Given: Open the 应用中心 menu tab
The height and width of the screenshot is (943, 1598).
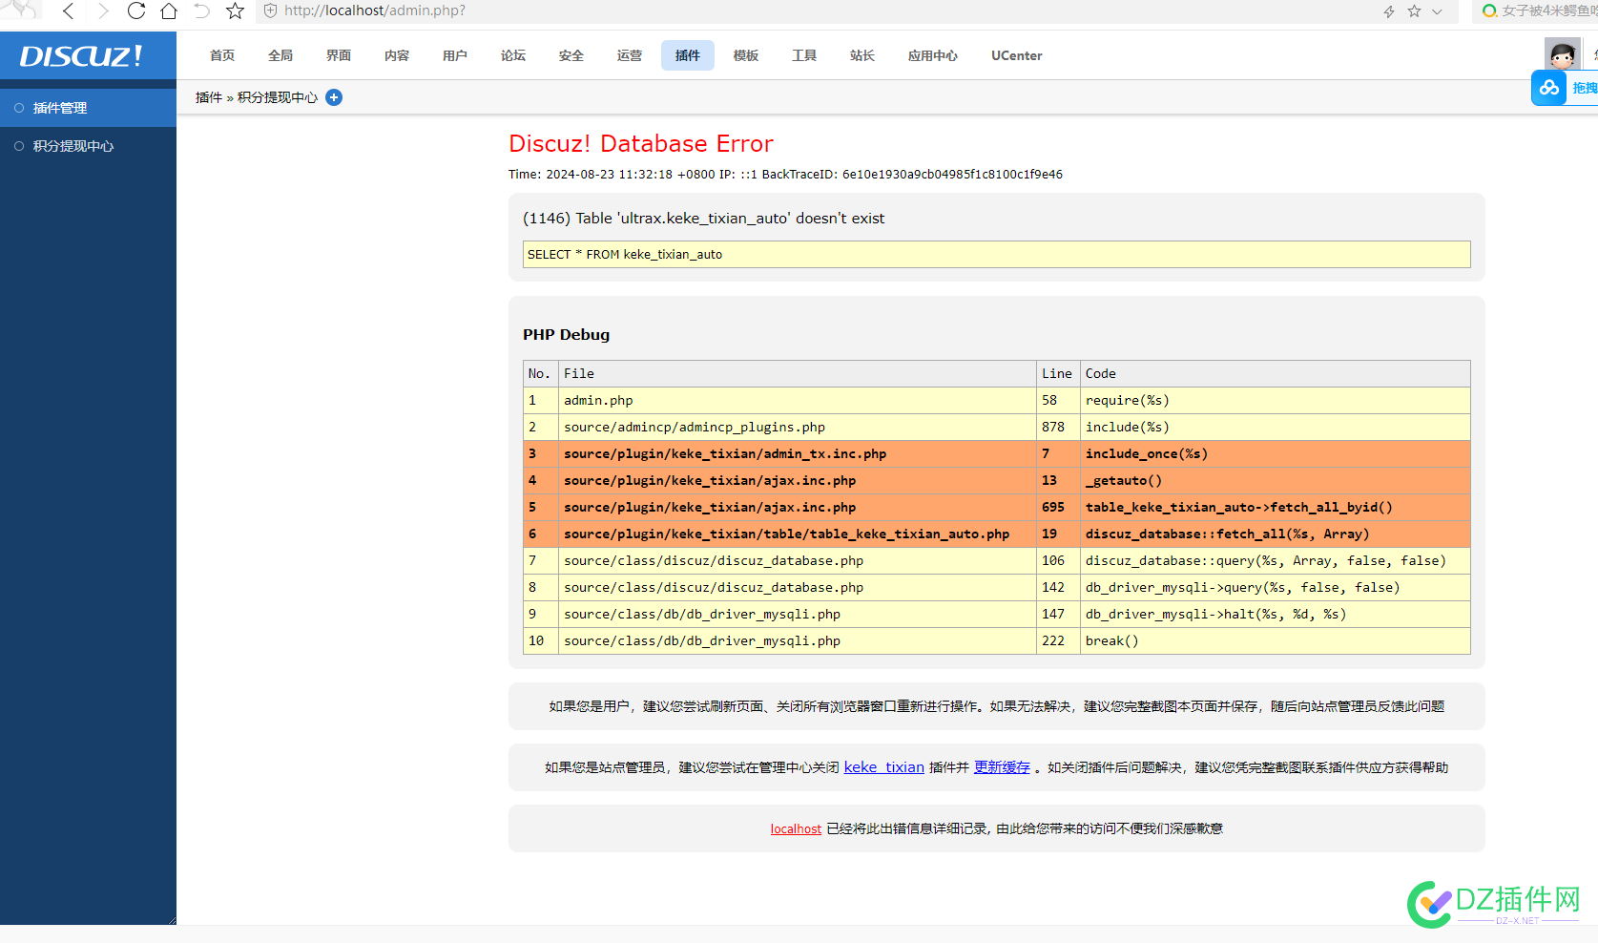Looking at the screenshot, I should 933,55.
